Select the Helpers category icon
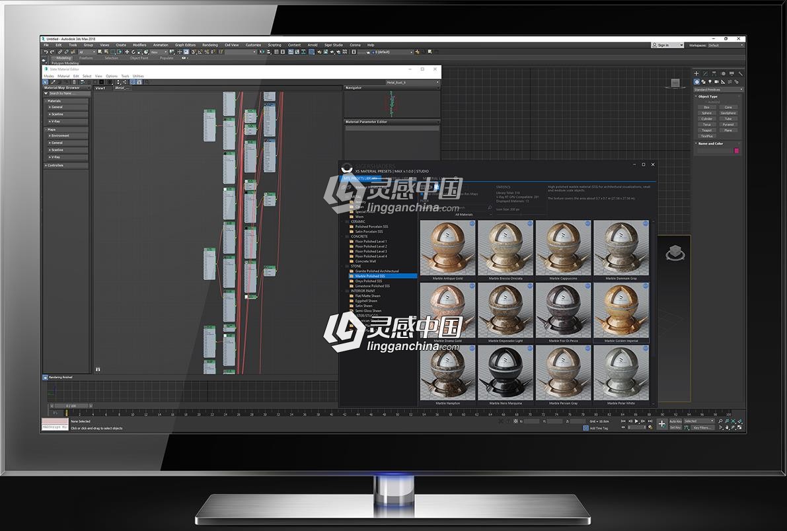The height and width of the screenshot is (531, 787). (x=724, y=81)
